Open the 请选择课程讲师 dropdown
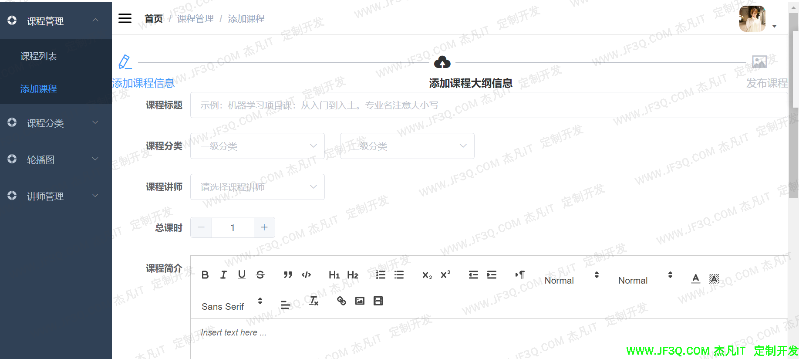Screen dimensions: 799x359 pos(257,187)
